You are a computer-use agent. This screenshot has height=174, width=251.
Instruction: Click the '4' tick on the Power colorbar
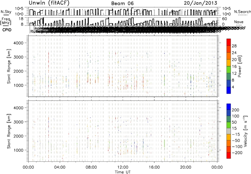pyautogui.click(x=233, y=87)
